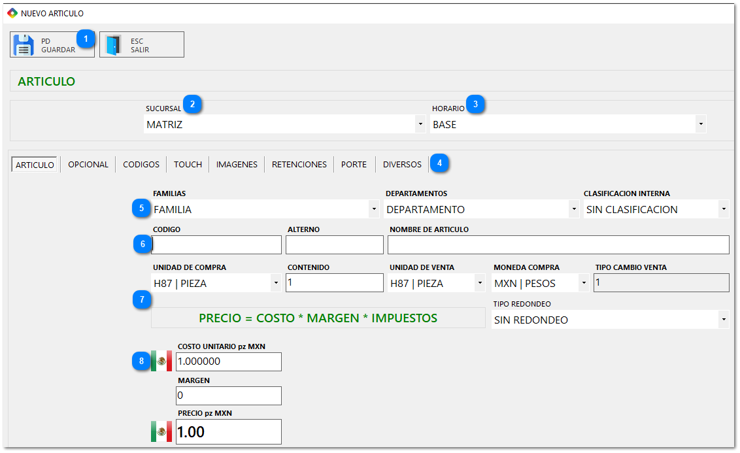Open the Familias dropdown
The height and width of the screenshot is (453, 740).
pyautogui.click(x=265, y=209)
